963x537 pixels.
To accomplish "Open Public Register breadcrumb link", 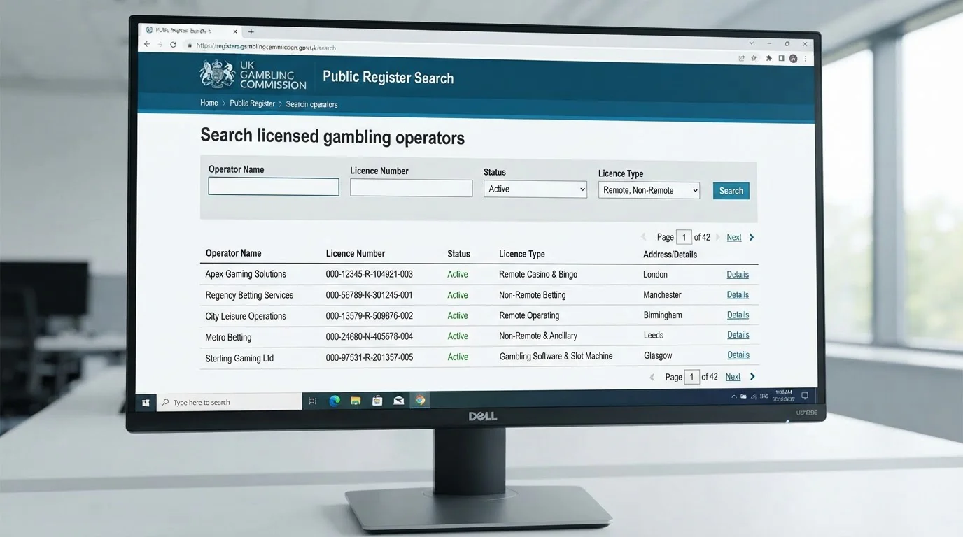I will point(252,103).
